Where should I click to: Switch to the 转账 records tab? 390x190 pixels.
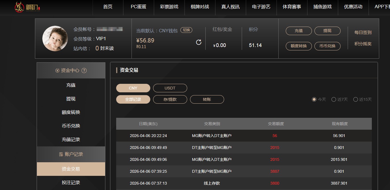[207, 99]
